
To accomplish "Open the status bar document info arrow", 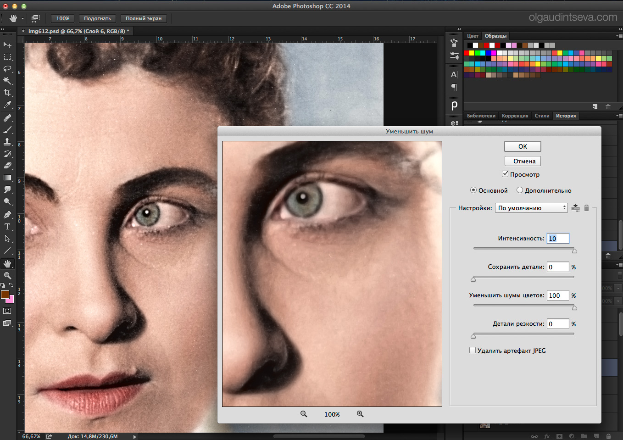I will click(134, 436).
